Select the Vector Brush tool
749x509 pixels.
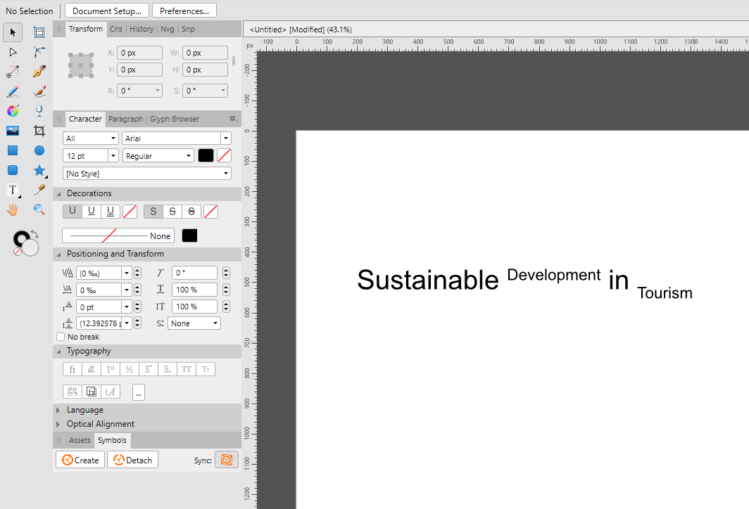pos(39,91)
